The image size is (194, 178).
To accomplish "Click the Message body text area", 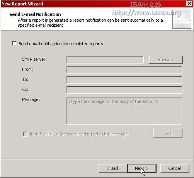I will pos(124,111).
